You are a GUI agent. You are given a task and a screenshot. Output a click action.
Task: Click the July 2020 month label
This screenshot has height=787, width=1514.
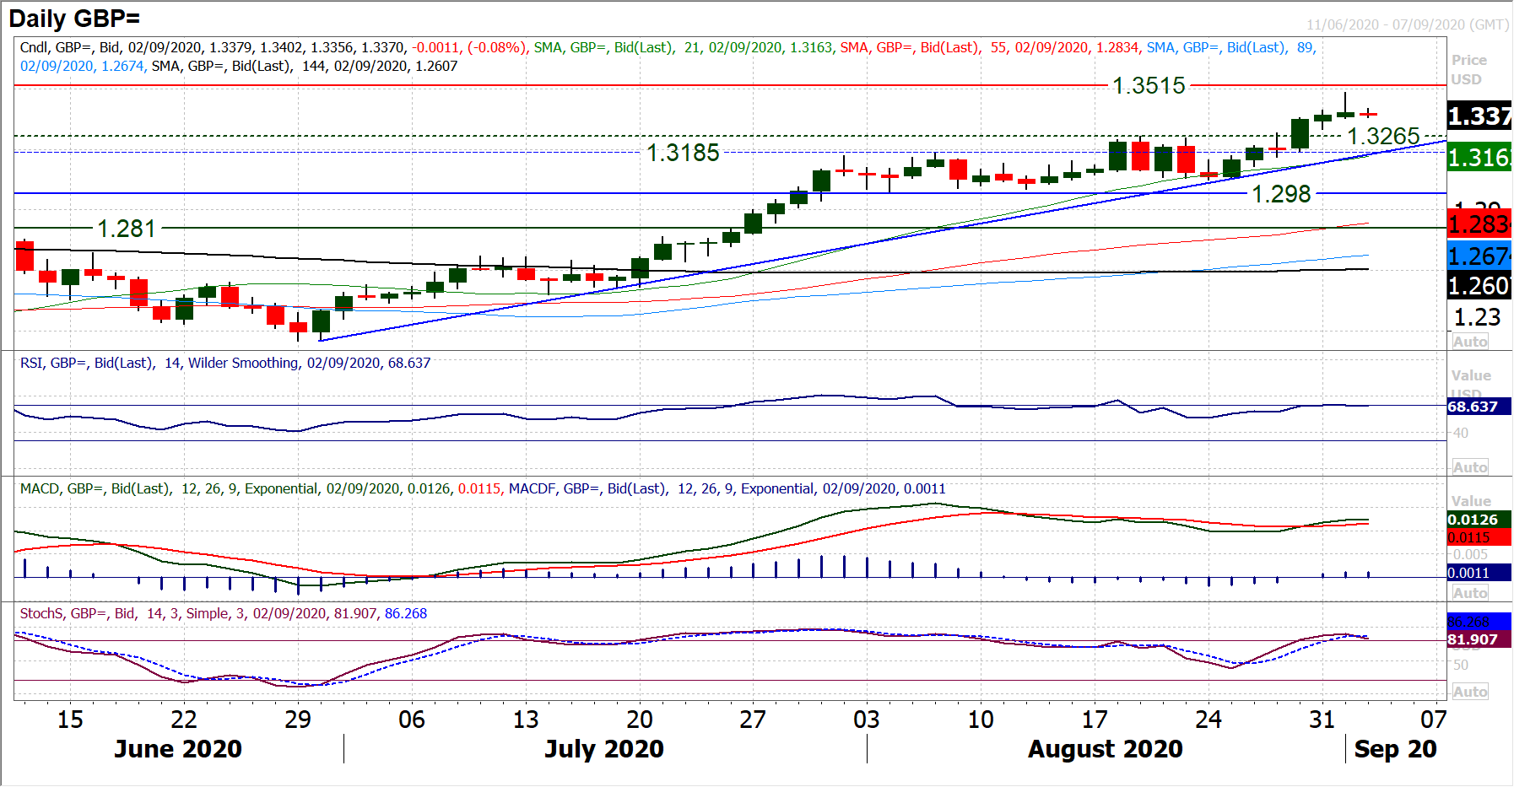[x=603, y=749]
